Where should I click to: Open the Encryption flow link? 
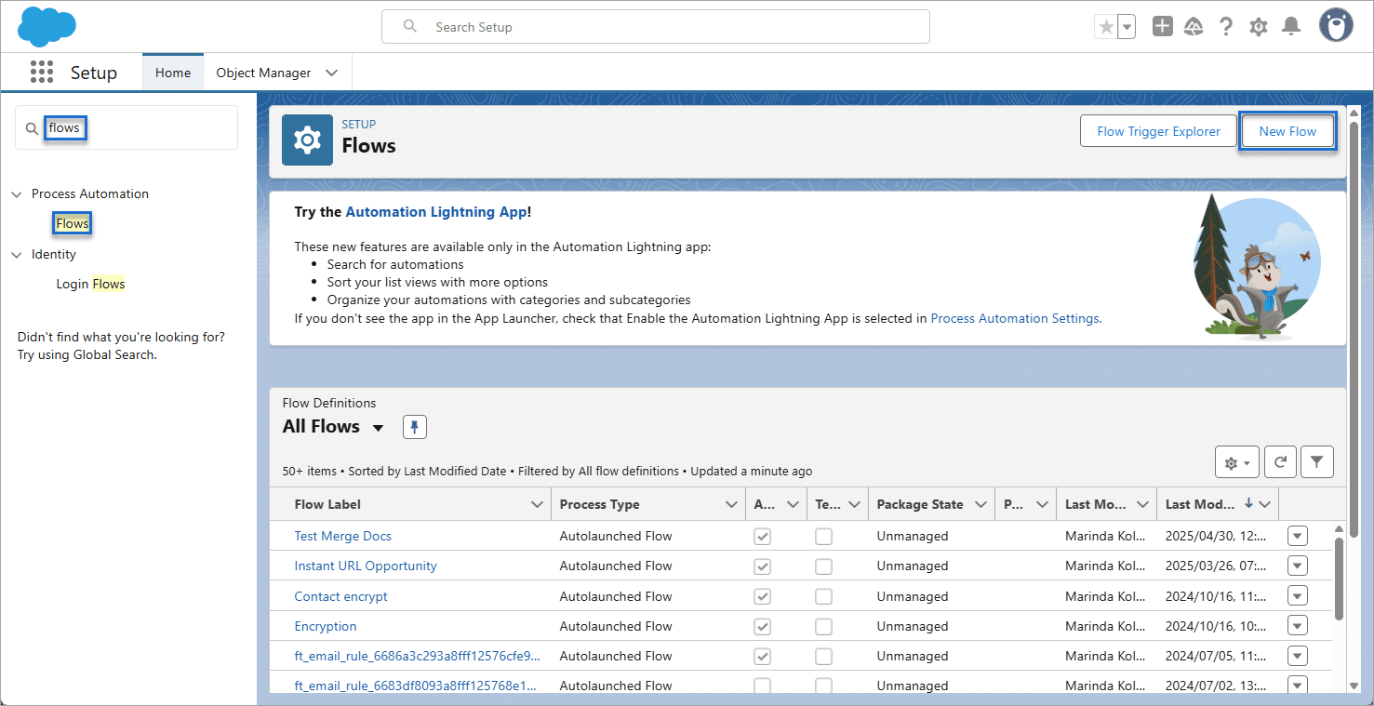326,626
